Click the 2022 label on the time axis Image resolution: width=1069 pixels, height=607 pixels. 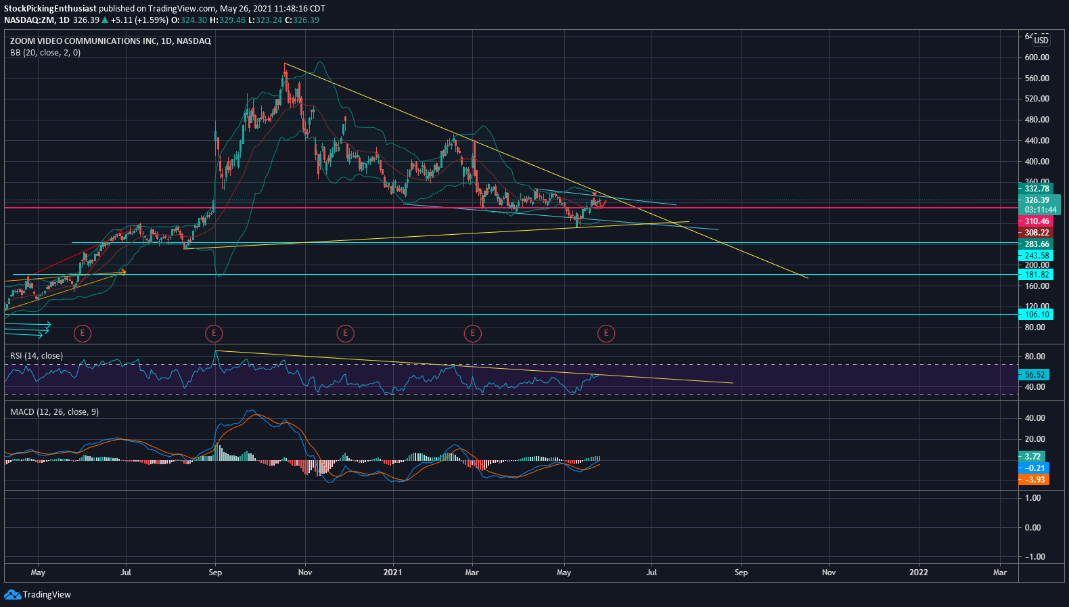click(919, 572)
